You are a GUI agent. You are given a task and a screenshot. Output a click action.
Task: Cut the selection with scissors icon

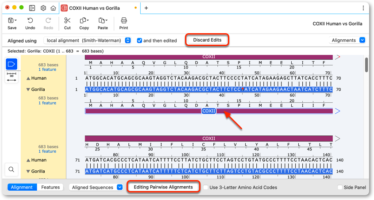click(x=67, y=23)
